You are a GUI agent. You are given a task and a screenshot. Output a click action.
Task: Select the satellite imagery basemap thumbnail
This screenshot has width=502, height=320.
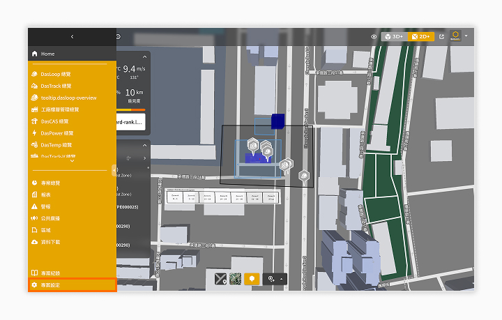click(x=236, y=279)
